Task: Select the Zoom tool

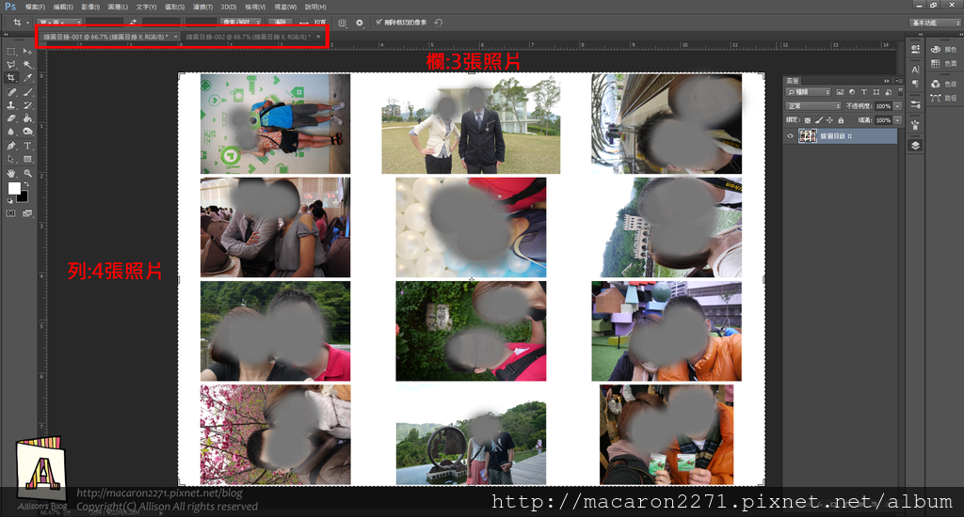Action: pyautogui.click(x=27, y=174)
